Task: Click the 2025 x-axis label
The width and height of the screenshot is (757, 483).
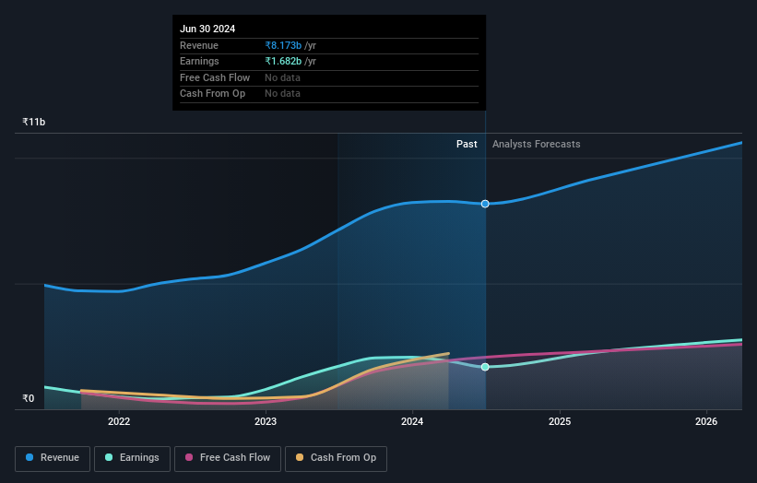Action: (560, 421)
